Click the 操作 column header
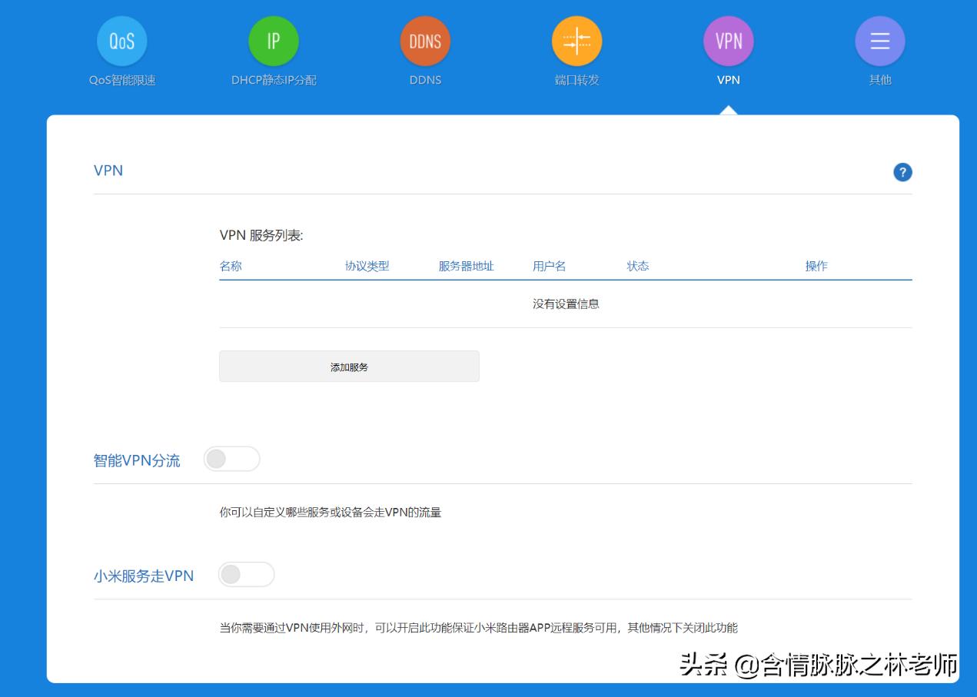 coord(816,265)
